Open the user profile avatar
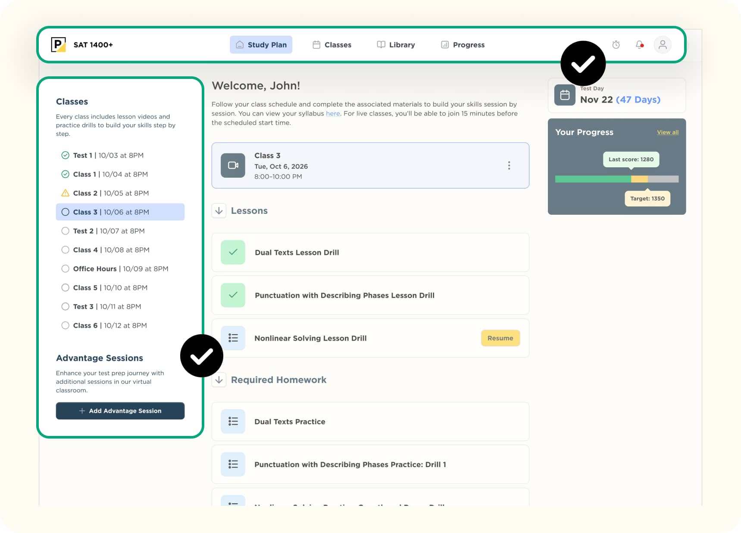This screenshot has width=741, height=533. pyautogui.click(x=663, y=45)
